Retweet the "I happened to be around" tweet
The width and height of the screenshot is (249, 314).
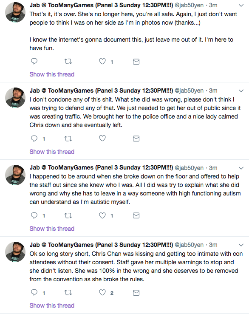68,215
